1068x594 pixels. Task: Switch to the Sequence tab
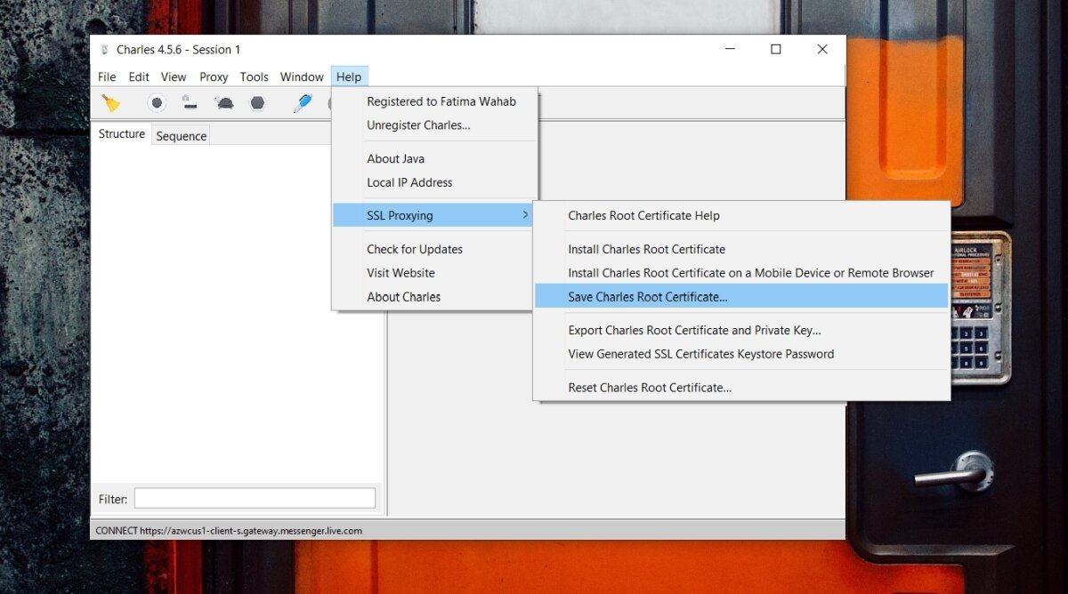tap(182, 136)
